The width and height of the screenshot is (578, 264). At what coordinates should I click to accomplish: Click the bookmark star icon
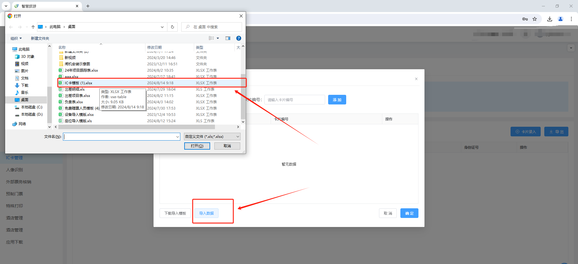tap(535, 19)
